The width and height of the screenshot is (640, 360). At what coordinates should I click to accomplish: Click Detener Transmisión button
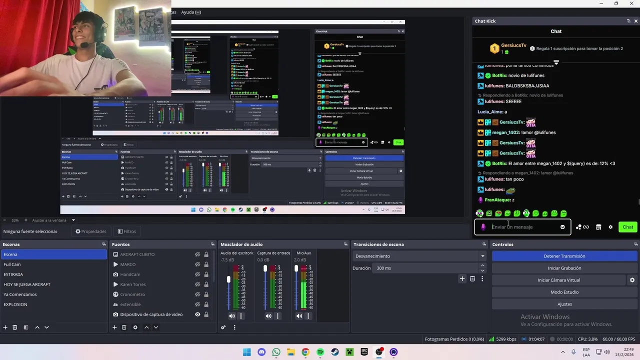coord(564,256)
